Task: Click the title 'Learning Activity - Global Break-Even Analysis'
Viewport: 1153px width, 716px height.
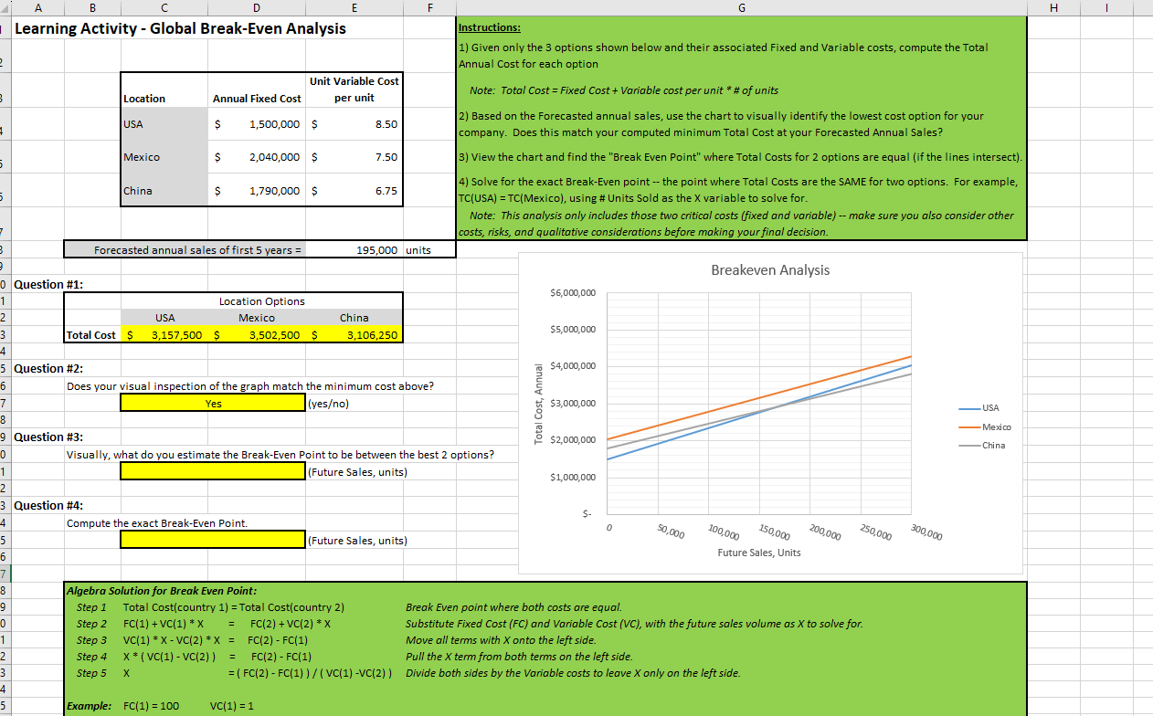Action: coord(181,28)
